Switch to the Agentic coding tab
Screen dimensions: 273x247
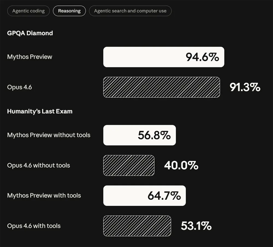28,11
